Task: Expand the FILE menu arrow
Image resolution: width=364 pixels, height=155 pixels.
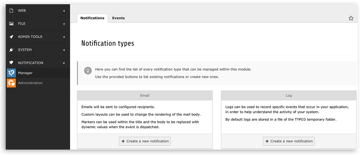Action: pos(64,24)
